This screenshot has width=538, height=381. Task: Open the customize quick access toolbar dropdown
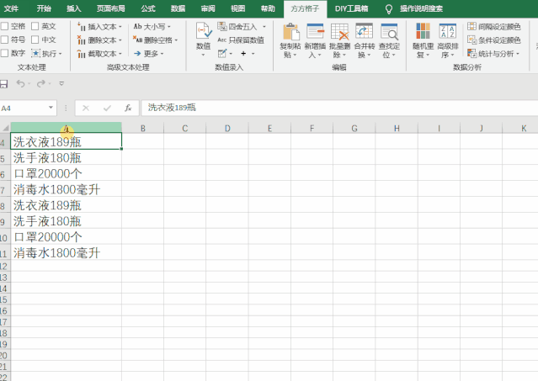click(61, 83)
